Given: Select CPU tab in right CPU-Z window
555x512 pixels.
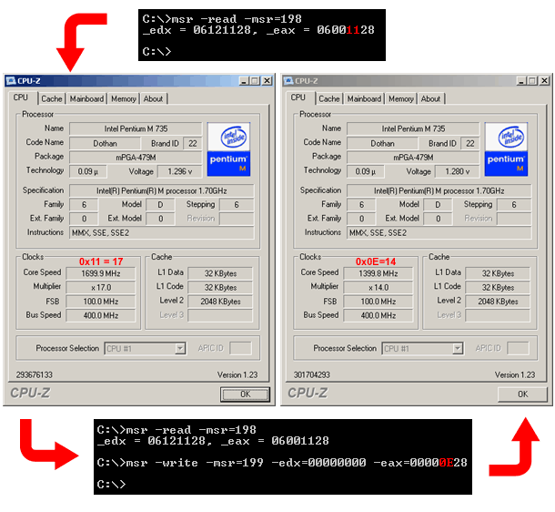Looking at the screenshot, I should (298, 97).
